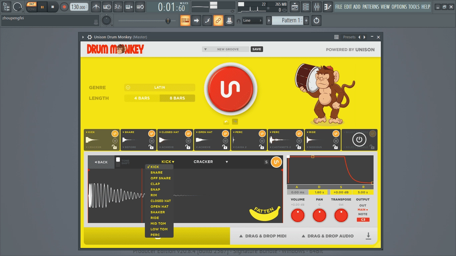This screenshot has width=456, height=256.
Task: Toggle the Ride slot lock
Action: pyautogui.click(x=335, y=147)
